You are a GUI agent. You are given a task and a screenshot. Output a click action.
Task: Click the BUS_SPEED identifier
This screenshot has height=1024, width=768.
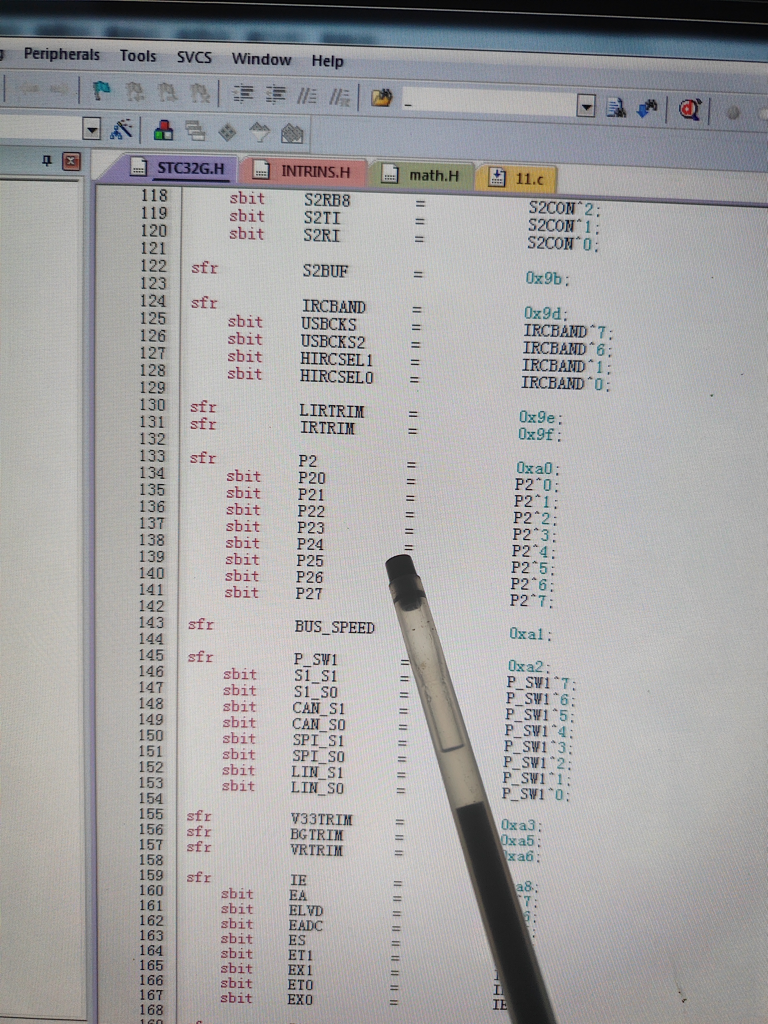(x=334, y=627)
